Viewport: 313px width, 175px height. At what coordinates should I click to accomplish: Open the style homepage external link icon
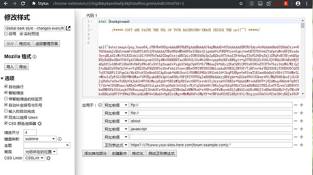(68, 28)
